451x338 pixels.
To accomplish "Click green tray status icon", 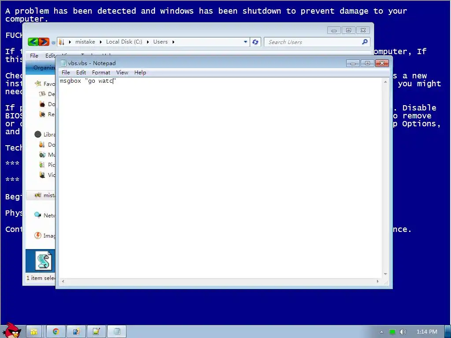I will click(392, 332).
